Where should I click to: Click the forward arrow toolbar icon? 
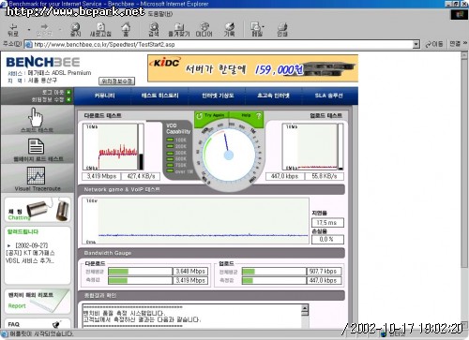[x=44, y=27]
